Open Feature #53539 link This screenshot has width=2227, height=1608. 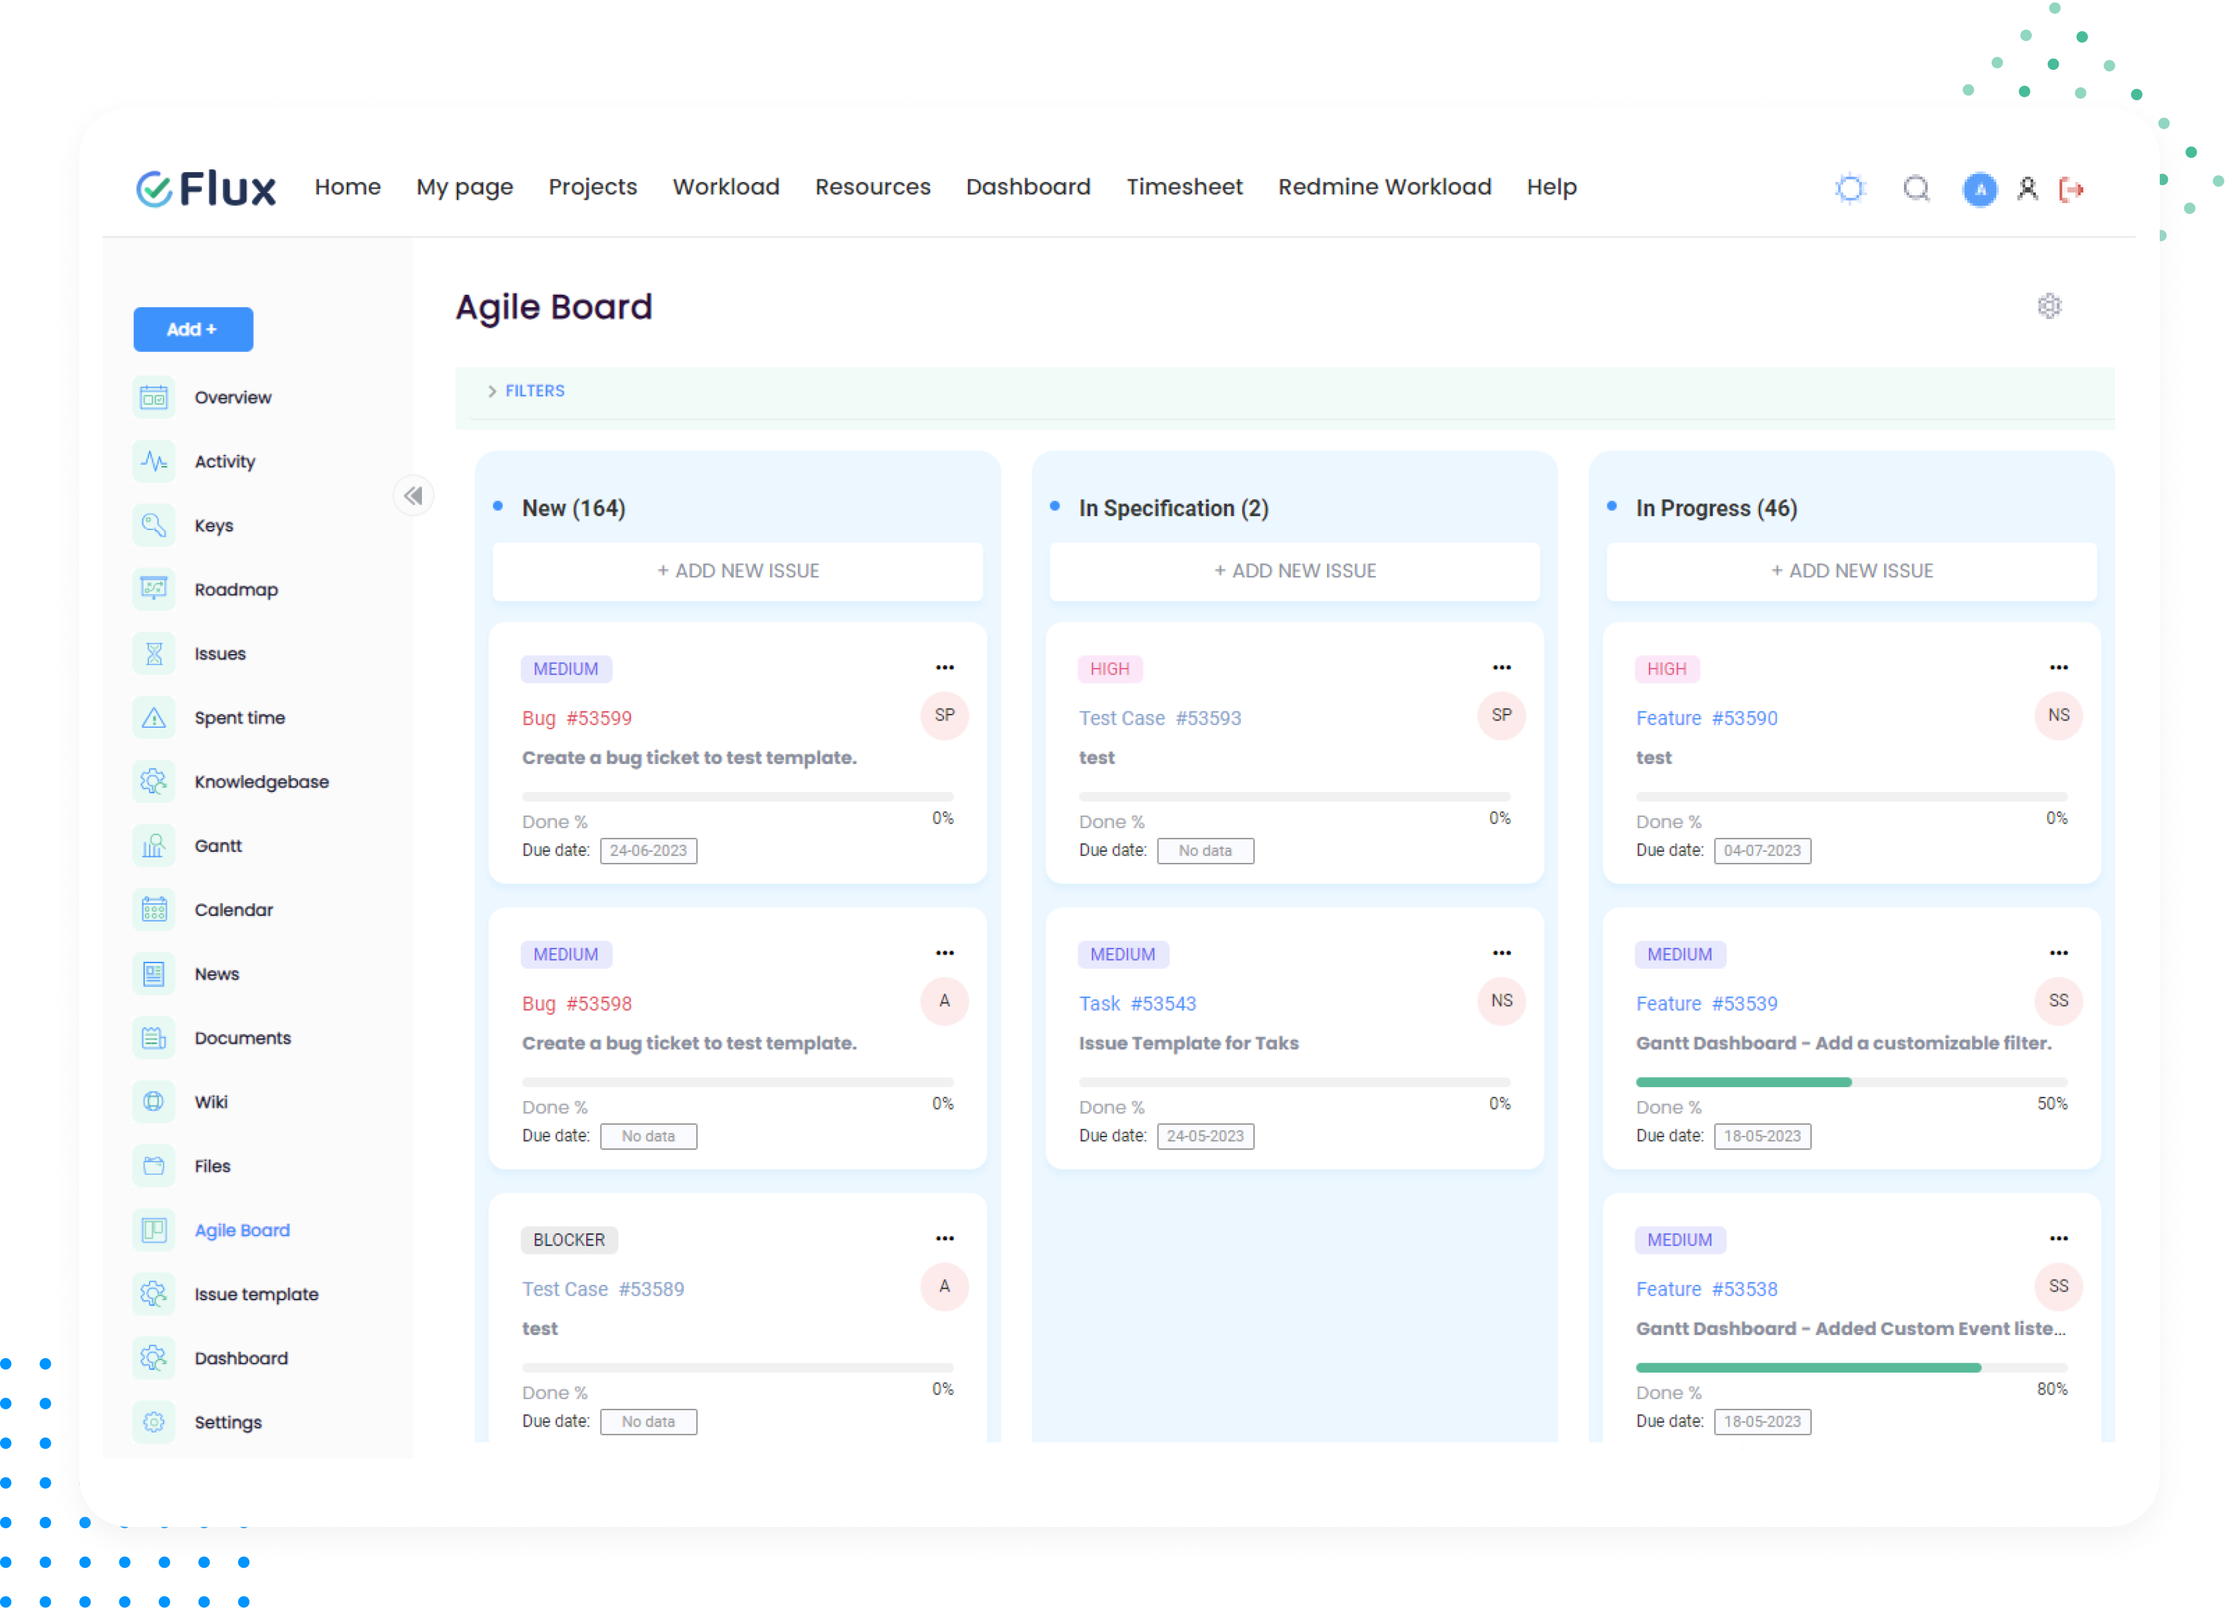pos(1707,1004)
